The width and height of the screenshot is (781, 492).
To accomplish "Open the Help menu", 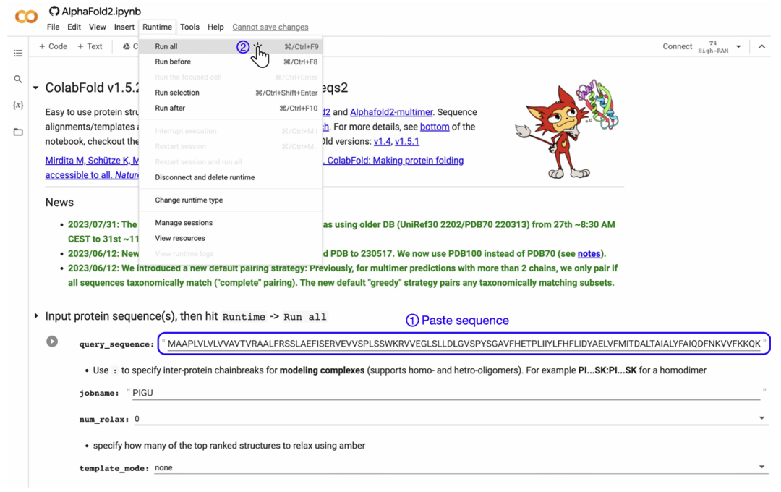I will click(215, 27).
